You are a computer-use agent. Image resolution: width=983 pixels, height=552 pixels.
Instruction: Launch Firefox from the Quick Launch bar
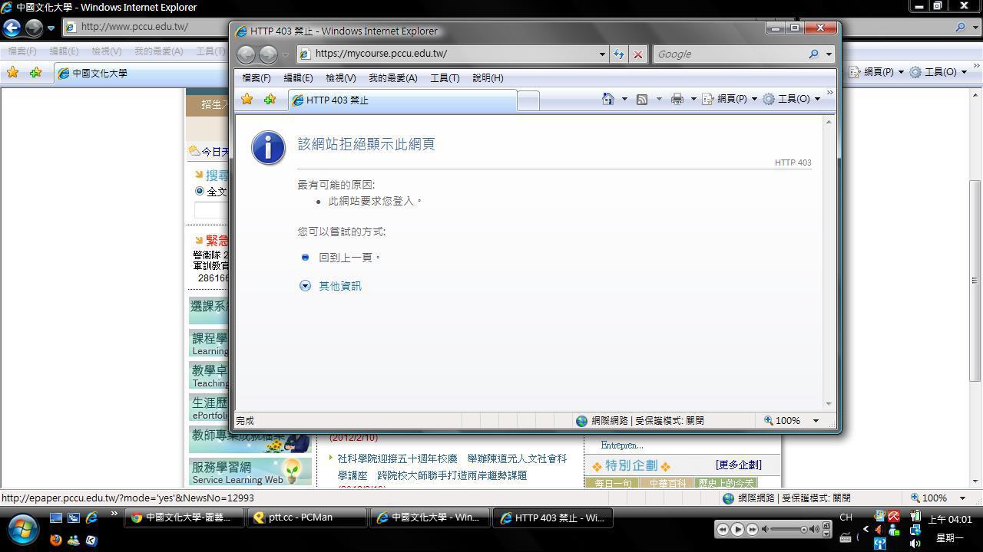pyautogui.click(x=55, y=540)
